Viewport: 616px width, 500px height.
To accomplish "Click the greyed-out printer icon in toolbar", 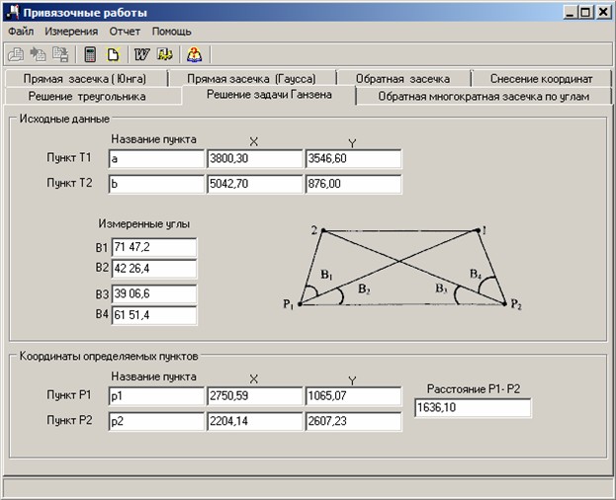I will tap(17, 54).
